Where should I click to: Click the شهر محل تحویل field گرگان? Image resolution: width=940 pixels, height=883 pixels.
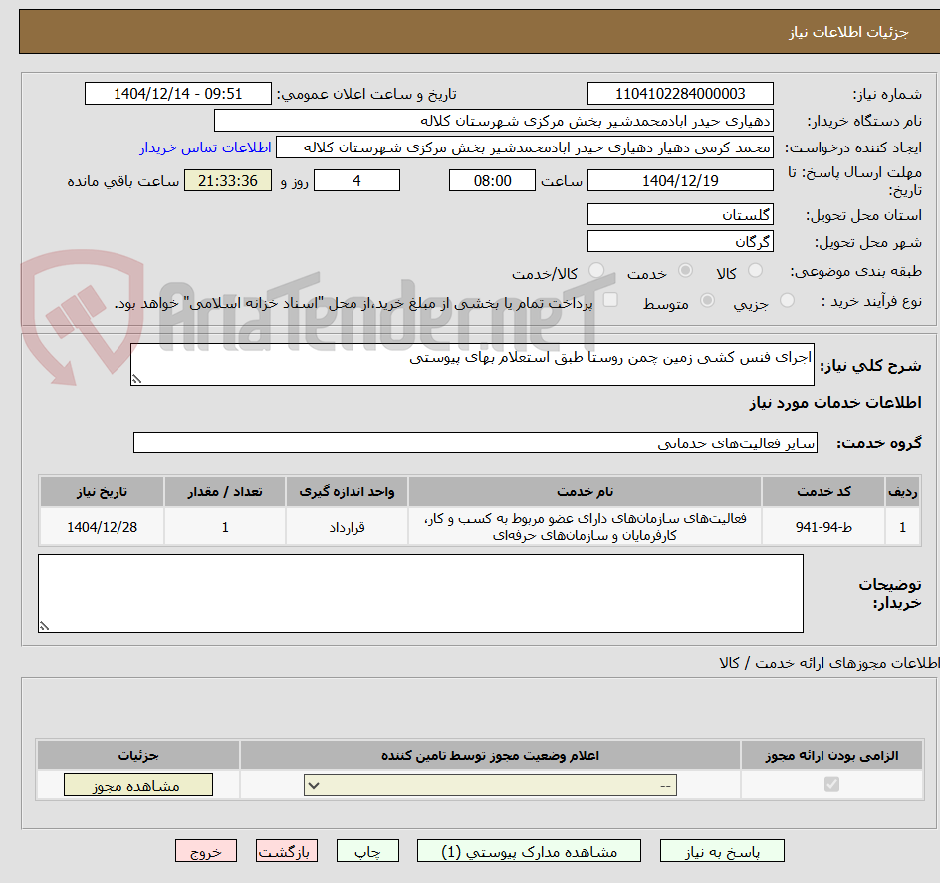tap(680, 242)
